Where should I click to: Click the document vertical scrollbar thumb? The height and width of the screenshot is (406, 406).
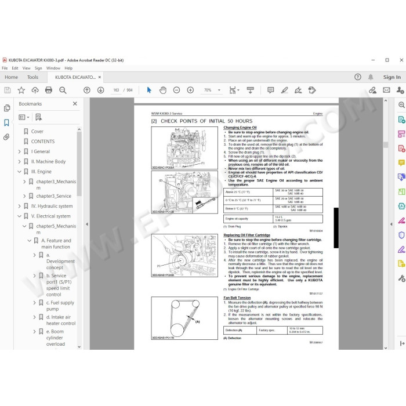(386, 144)
